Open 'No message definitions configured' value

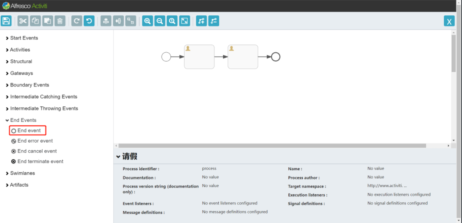235,211
